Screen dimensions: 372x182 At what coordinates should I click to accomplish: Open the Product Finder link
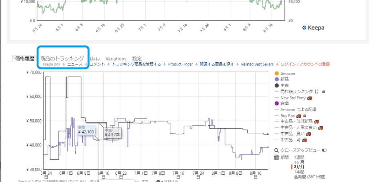coord(181,64)
